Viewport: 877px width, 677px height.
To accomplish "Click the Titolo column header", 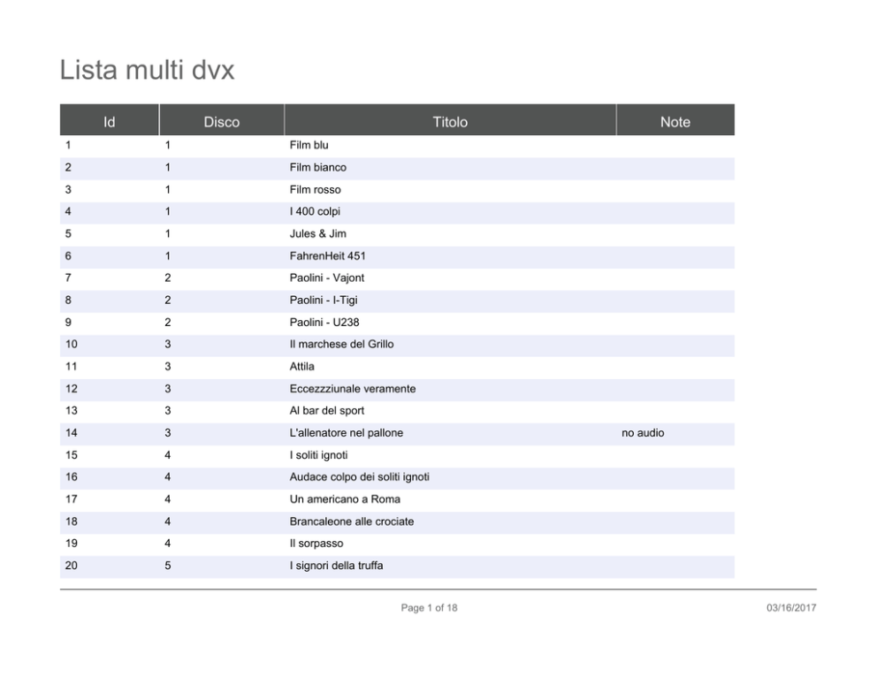I will pos(450,119).
